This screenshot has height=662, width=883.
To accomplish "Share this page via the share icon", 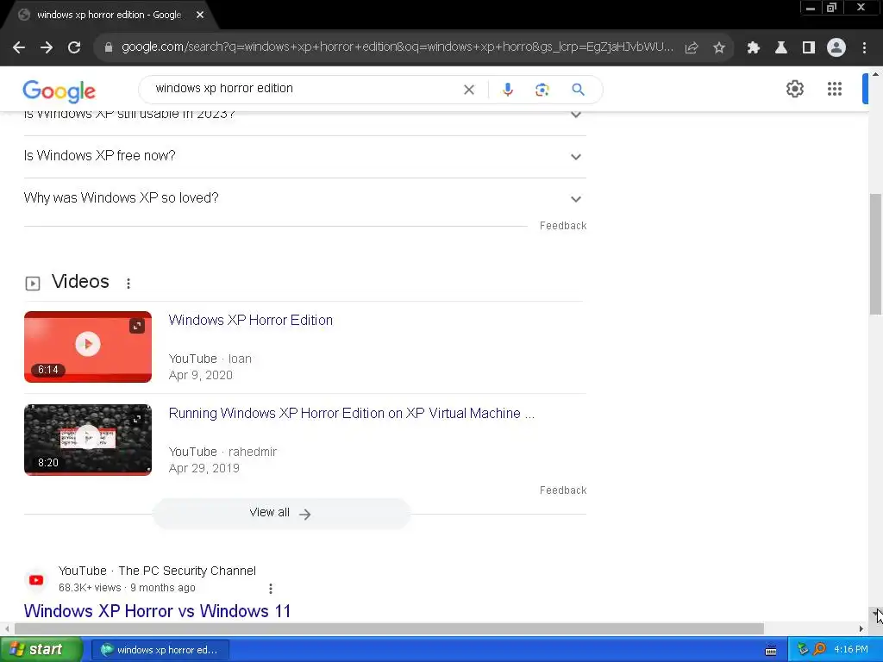I will point(692,48).
